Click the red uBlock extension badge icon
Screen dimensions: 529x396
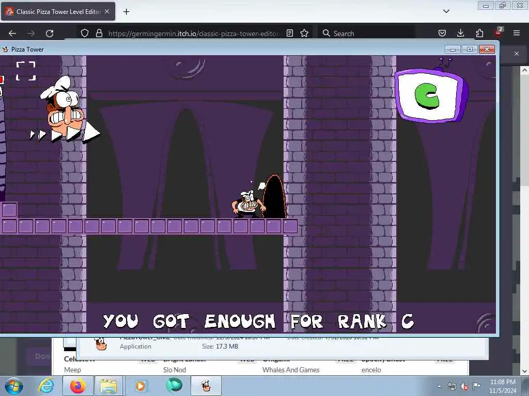tap(499, 32)
